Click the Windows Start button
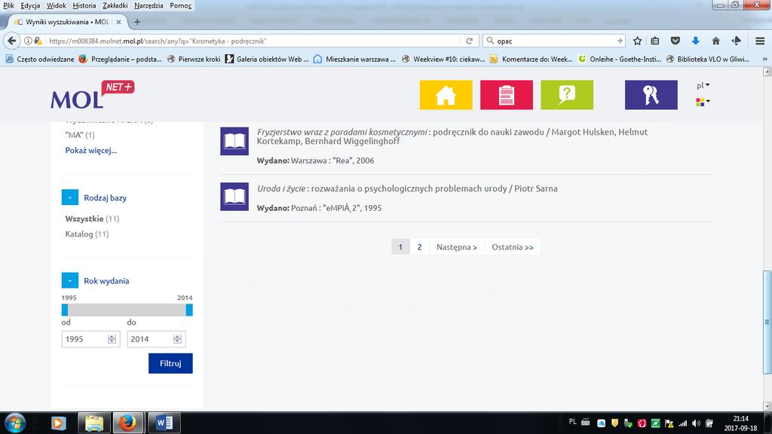 point(15,423)
